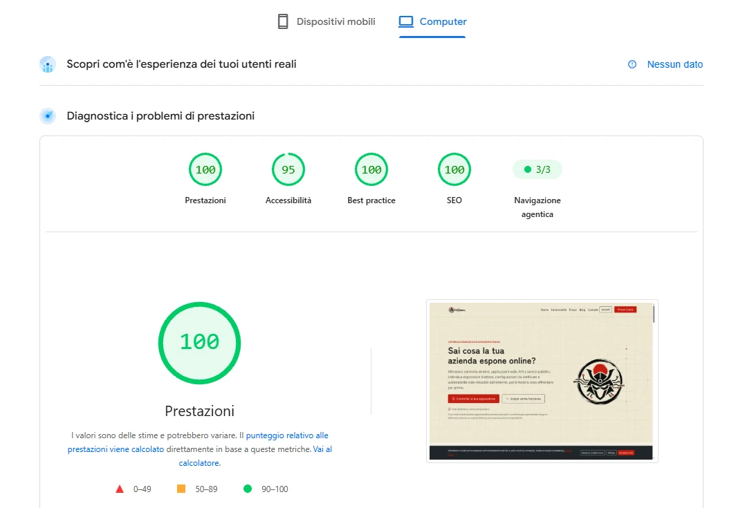Click the real users experience icon
The height and width of the screenshot is (508, 745).
click(48, 64)
